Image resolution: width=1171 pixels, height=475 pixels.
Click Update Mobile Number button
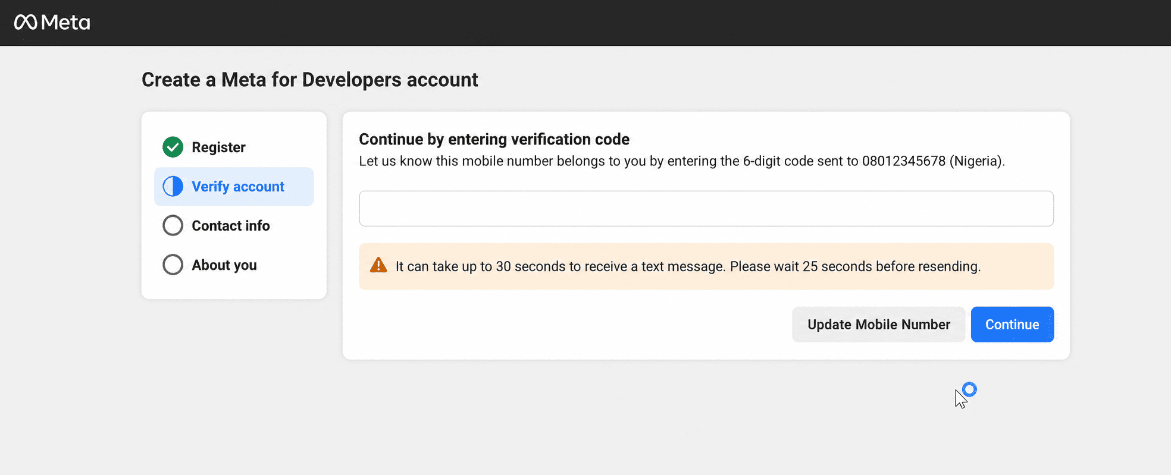[878, 325]
